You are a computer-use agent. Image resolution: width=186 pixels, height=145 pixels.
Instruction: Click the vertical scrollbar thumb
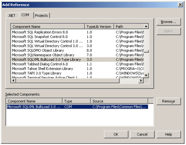point(146,51)
